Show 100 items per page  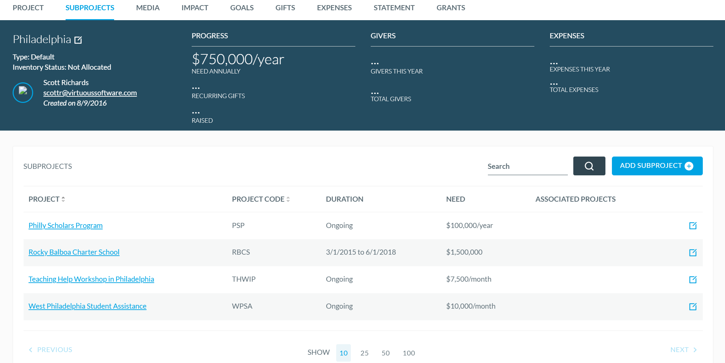click(x=409, y=353)
